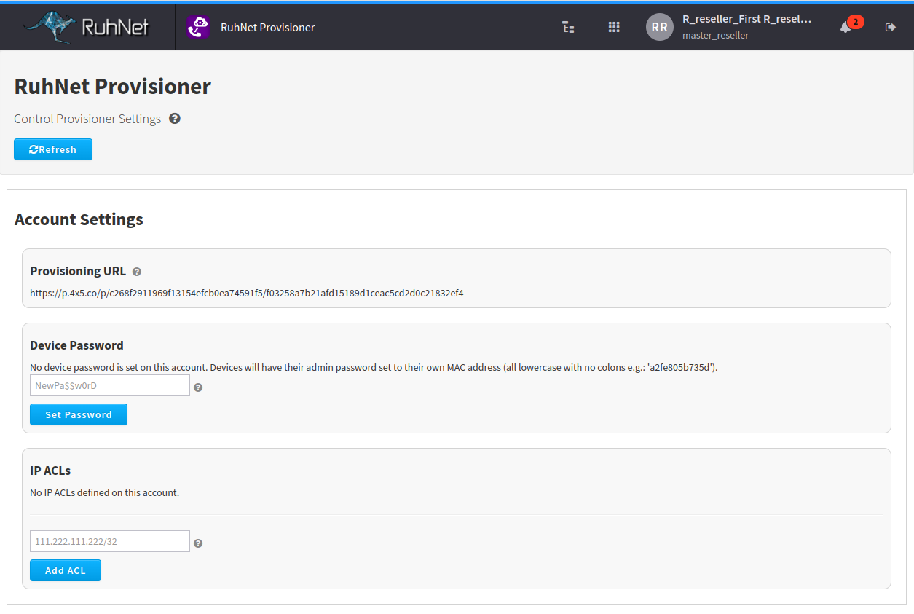
Task: Click the master_reseller account label
Action: pyautogui.click(x=715, y=35)
